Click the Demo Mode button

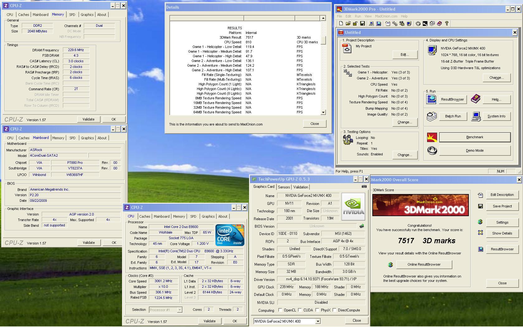(x=475, y=150)
